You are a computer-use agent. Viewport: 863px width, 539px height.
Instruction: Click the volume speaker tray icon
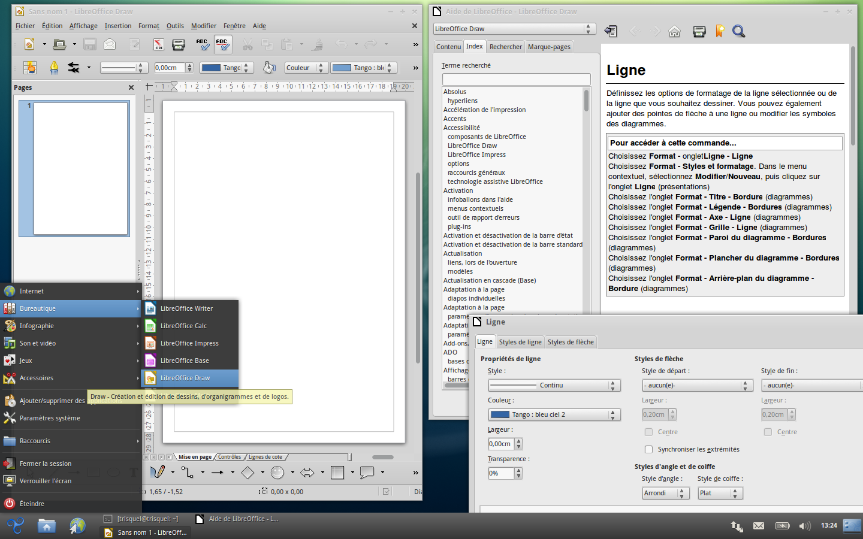(805, 526)
